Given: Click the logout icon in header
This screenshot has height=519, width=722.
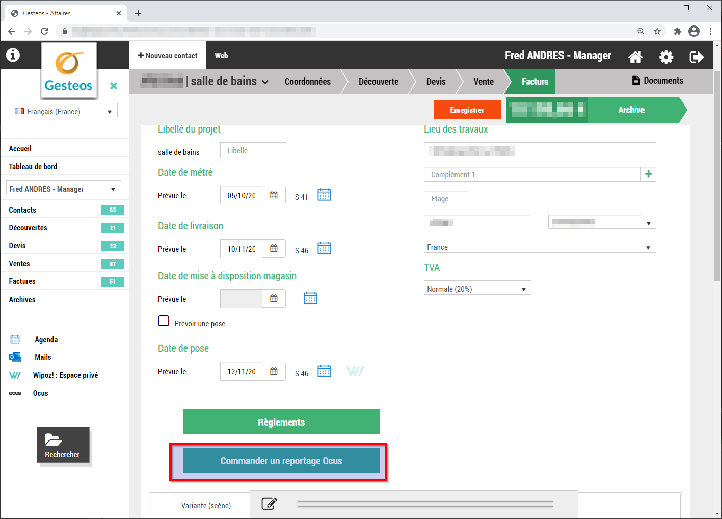Looking at the screenshot, I should coord(696,57).
